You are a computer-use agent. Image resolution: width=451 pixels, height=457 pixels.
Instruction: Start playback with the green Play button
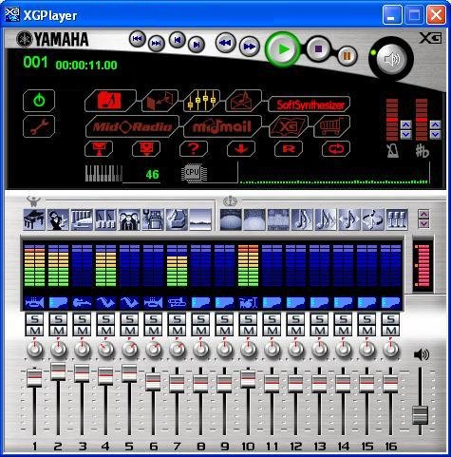tap(282, 49)
